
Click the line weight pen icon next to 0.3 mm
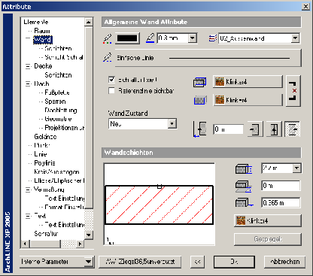pos(150,38)
